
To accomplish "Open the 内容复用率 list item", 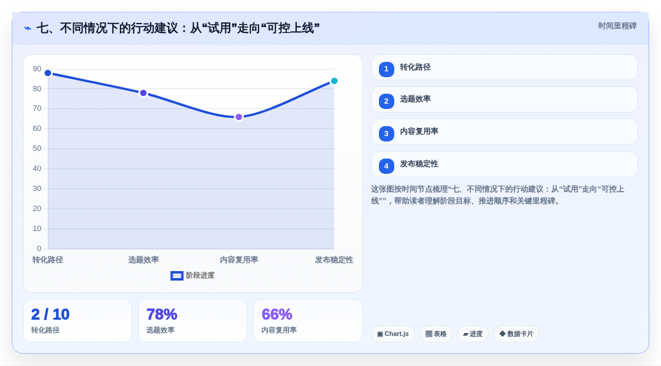I will (x=504, y=132).
